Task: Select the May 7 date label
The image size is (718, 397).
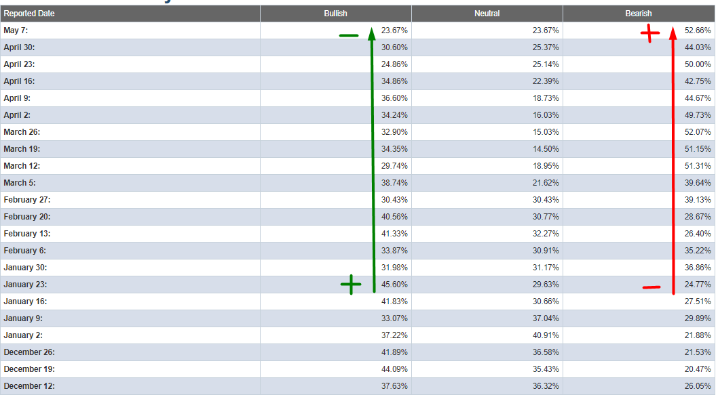Action: click(x=16, y=30)
